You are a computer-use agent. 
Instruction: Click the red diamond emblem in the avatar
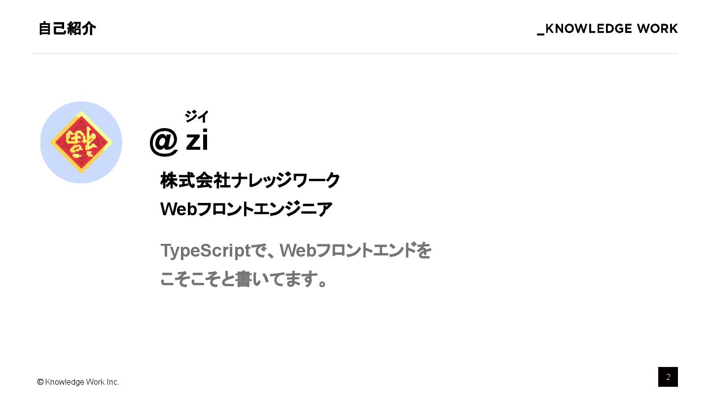[81, 142]
